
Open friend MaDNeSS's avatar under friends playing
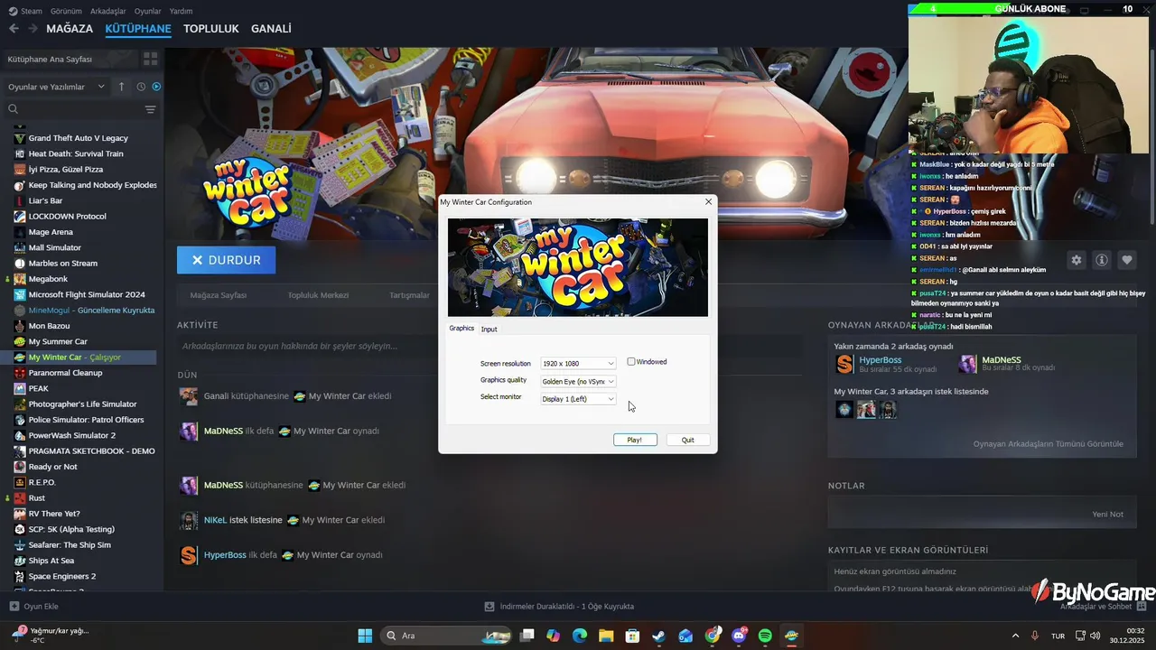point(967,364)
